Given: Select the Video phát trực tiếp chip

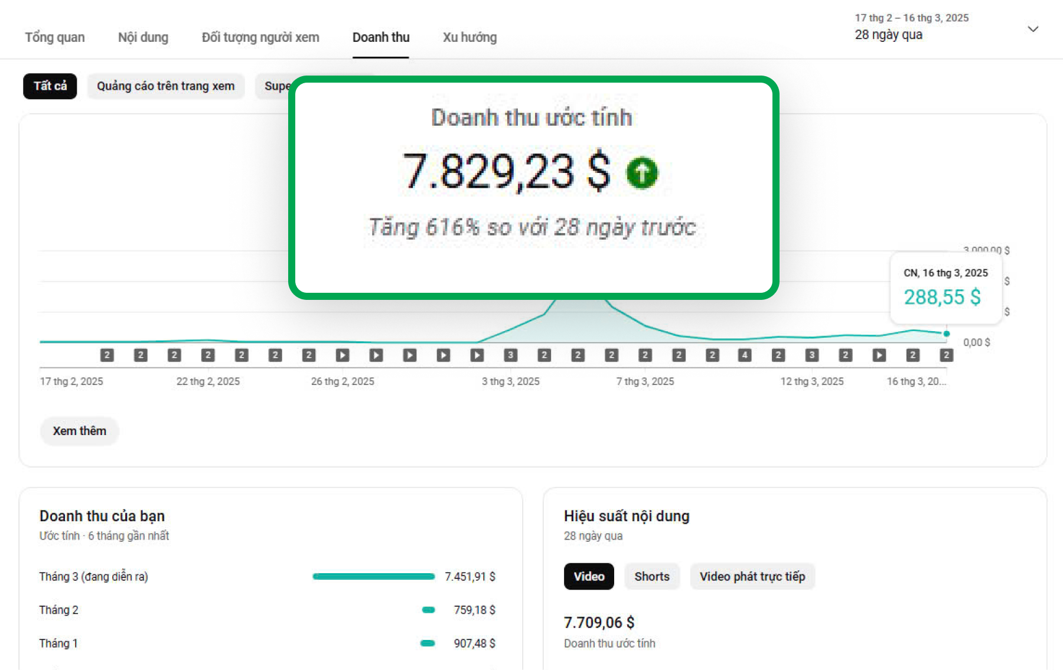Looking at the screenshot, I should [x=752, y=576].
